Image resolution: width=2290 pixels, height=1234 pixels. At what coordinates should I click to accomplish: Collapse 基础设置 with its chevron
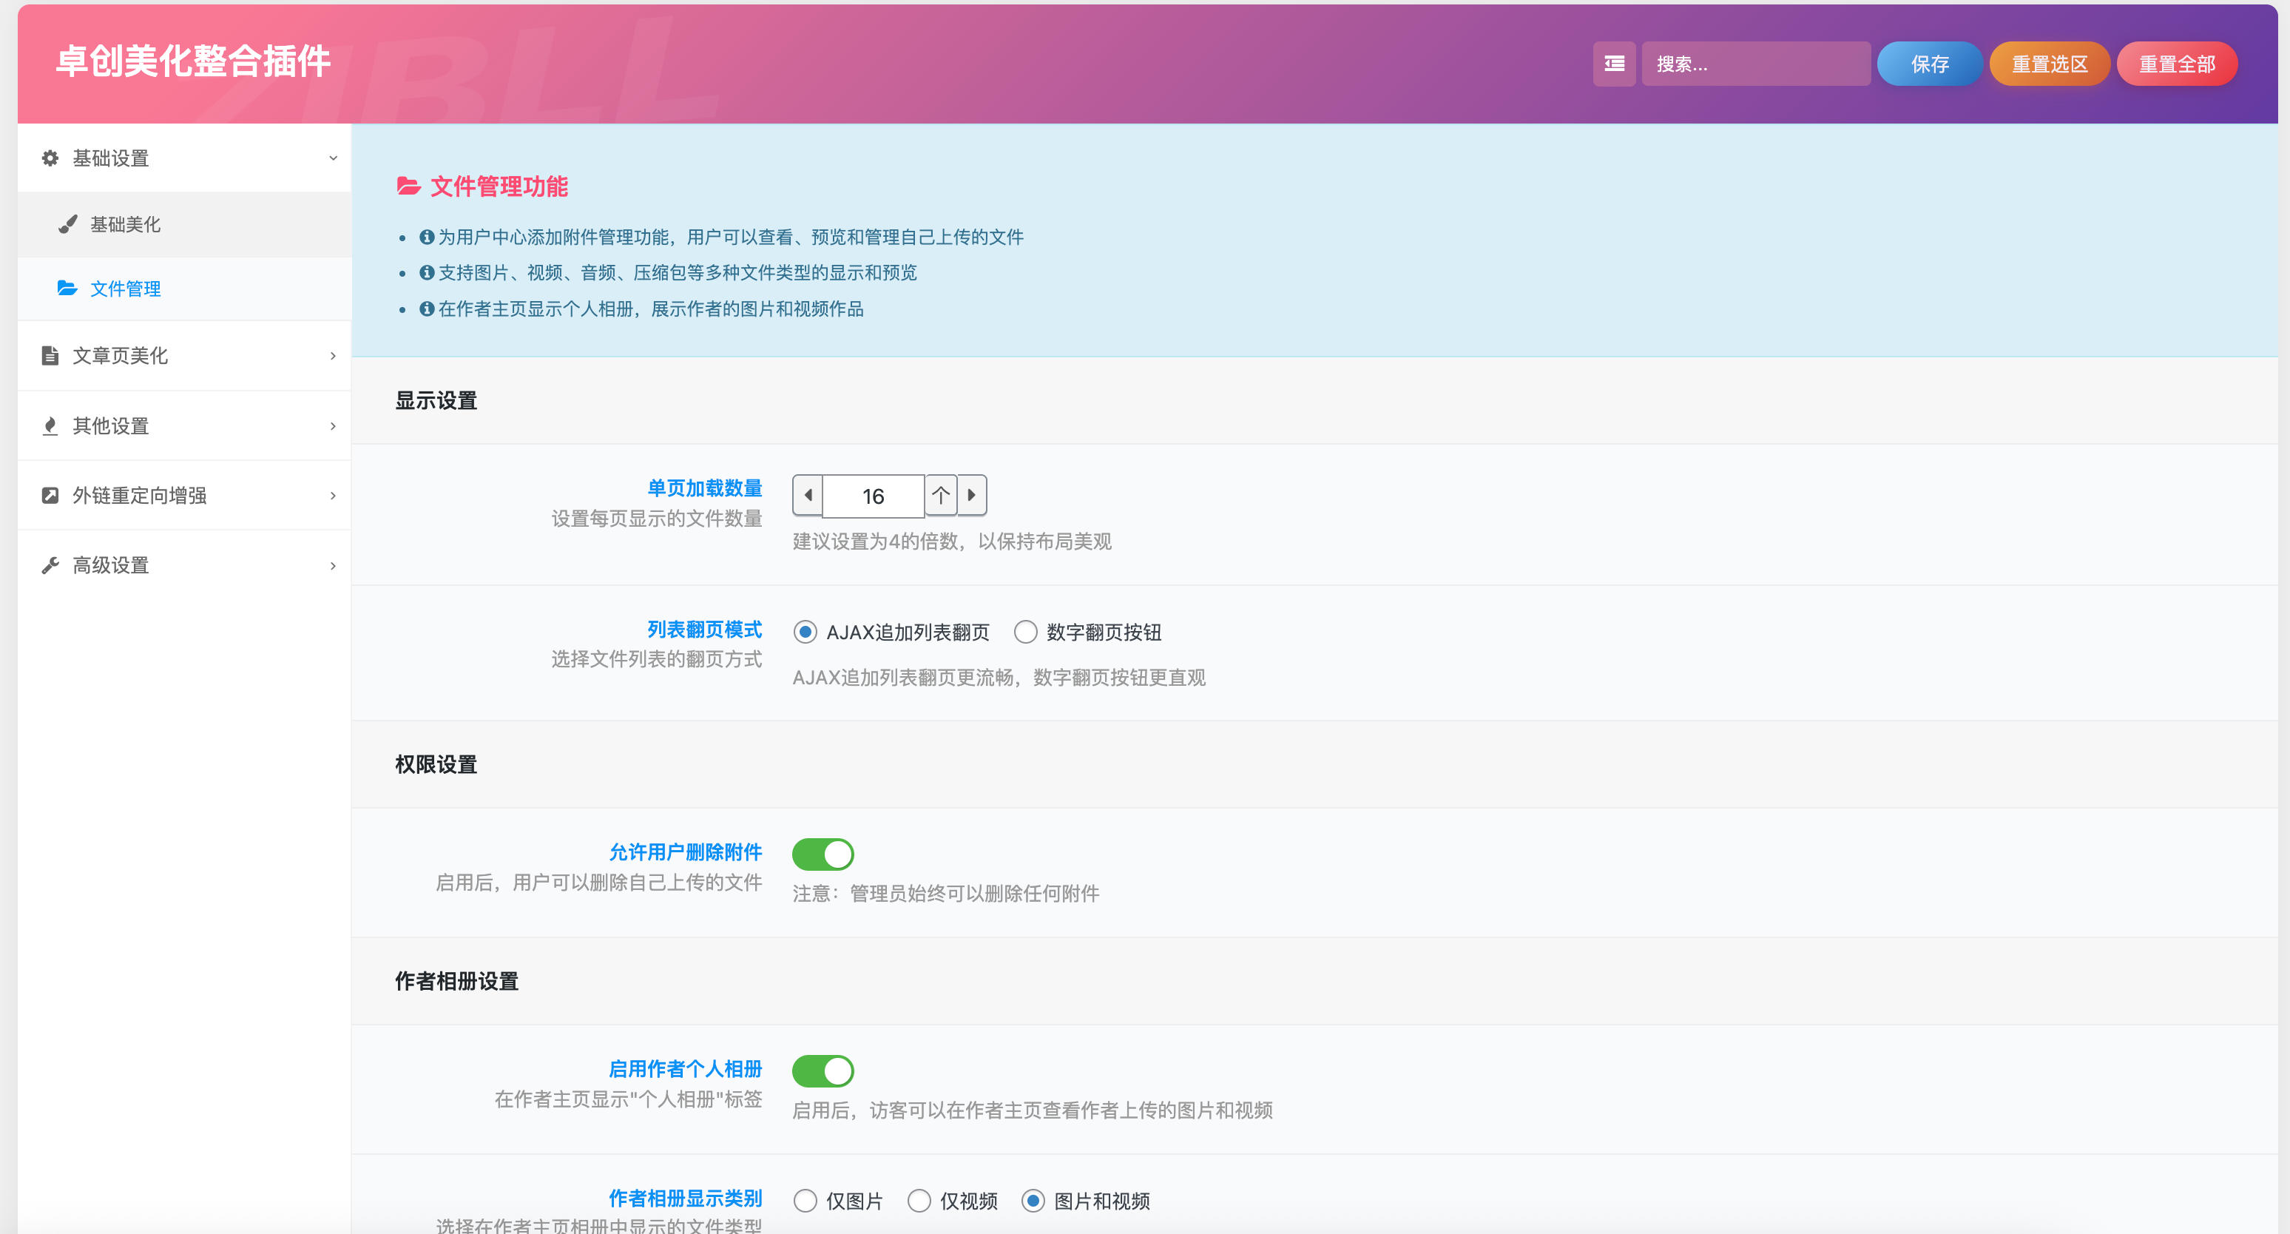pyautogui.click(x=334, y=158)
